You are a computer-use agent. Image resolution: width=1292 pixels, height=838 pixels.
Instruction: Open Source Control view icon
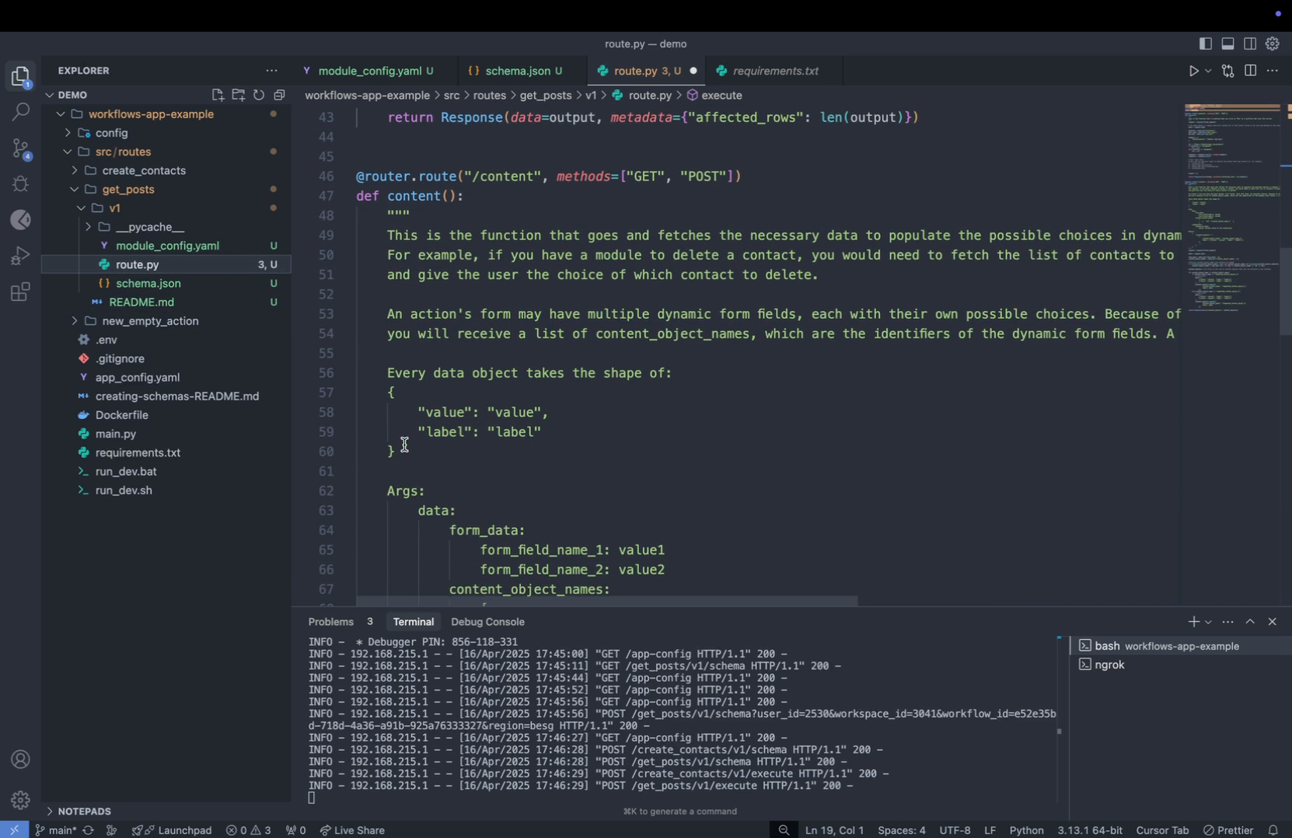(x=21, y=148)
